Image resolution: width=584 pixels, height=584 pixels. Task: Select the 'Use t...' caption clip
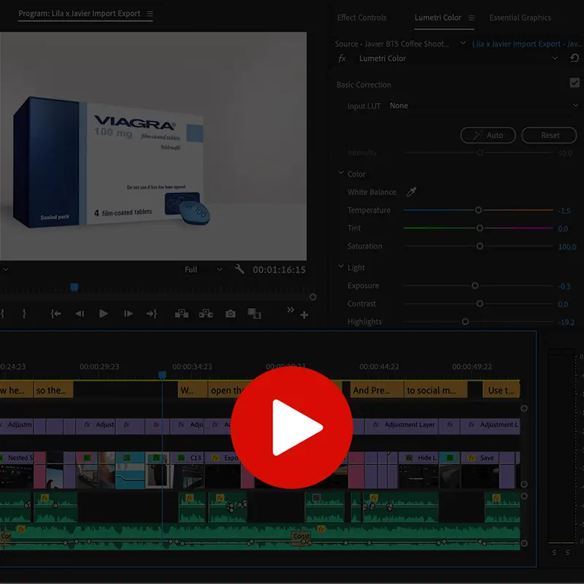coord(501,390)
